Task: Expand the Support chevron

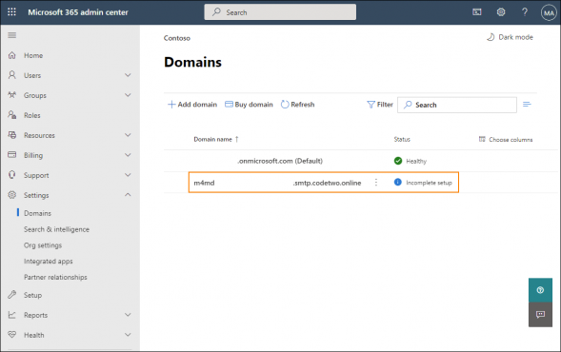Action: [128, 175]
